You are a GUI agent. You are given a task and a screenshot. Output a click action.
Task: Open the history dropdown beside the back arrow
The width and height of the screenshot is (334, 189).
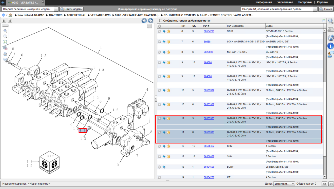point(7,15)
